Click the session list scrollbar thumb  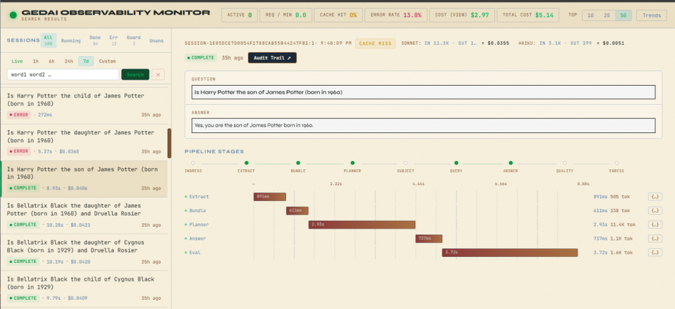[x=169, y=143]
